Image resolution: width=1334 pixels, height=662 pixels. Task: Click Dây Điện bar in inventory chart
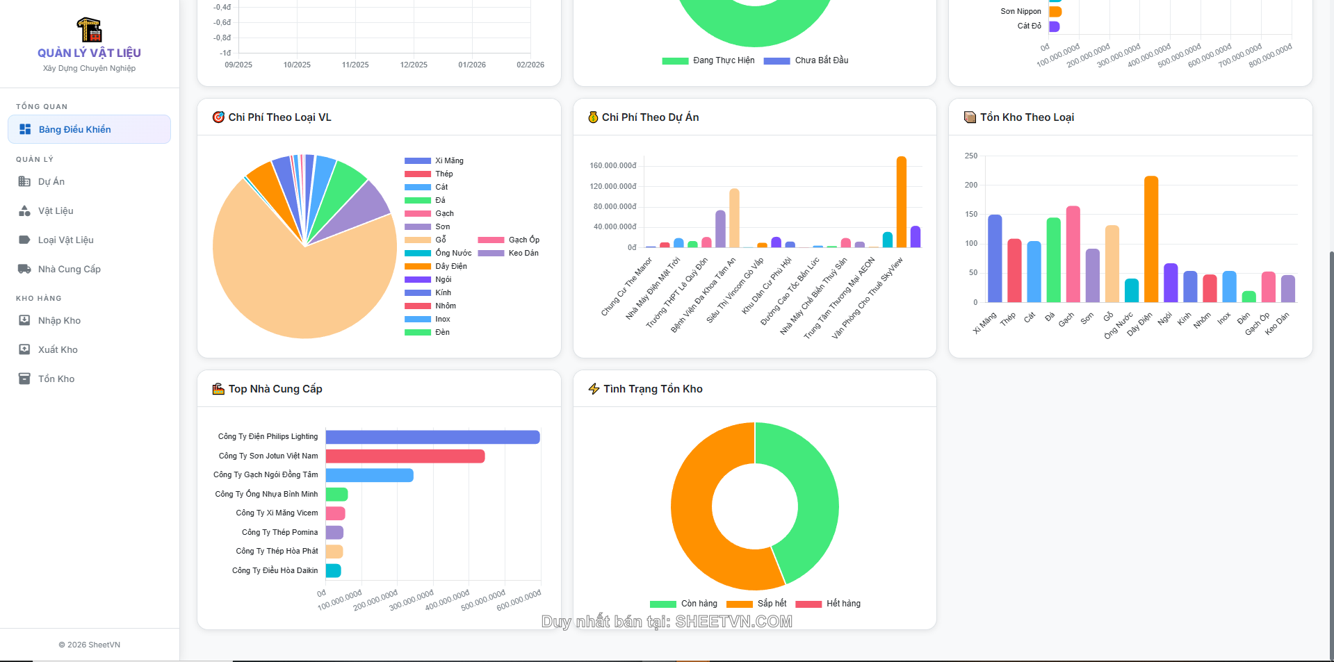(1150, 239)
